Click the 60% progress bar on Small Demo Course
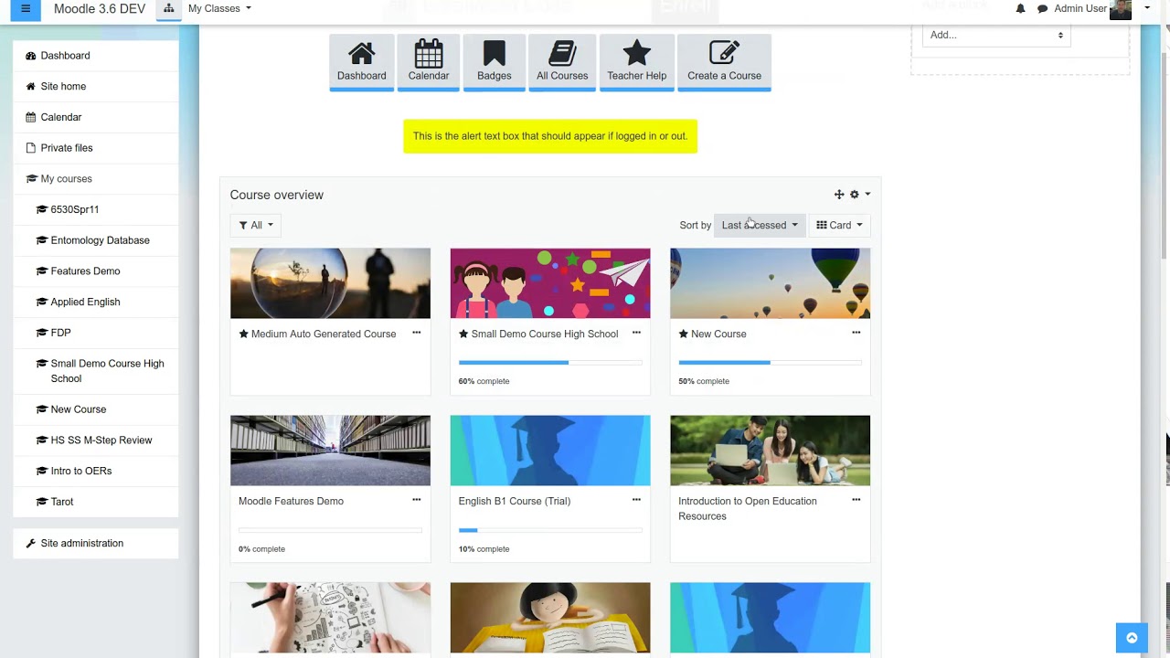This screenshot has height=658, width=1170. pyautogui.click(x=550, y=363)
